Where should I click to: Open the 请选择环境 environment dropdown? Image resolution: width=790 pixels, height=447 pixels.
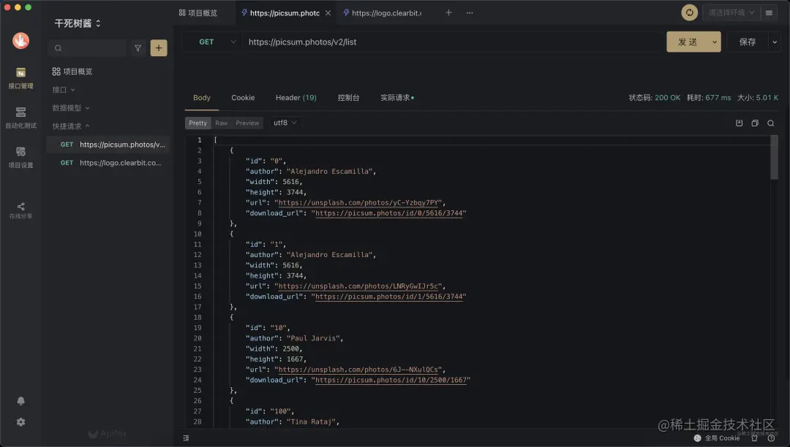731,12
